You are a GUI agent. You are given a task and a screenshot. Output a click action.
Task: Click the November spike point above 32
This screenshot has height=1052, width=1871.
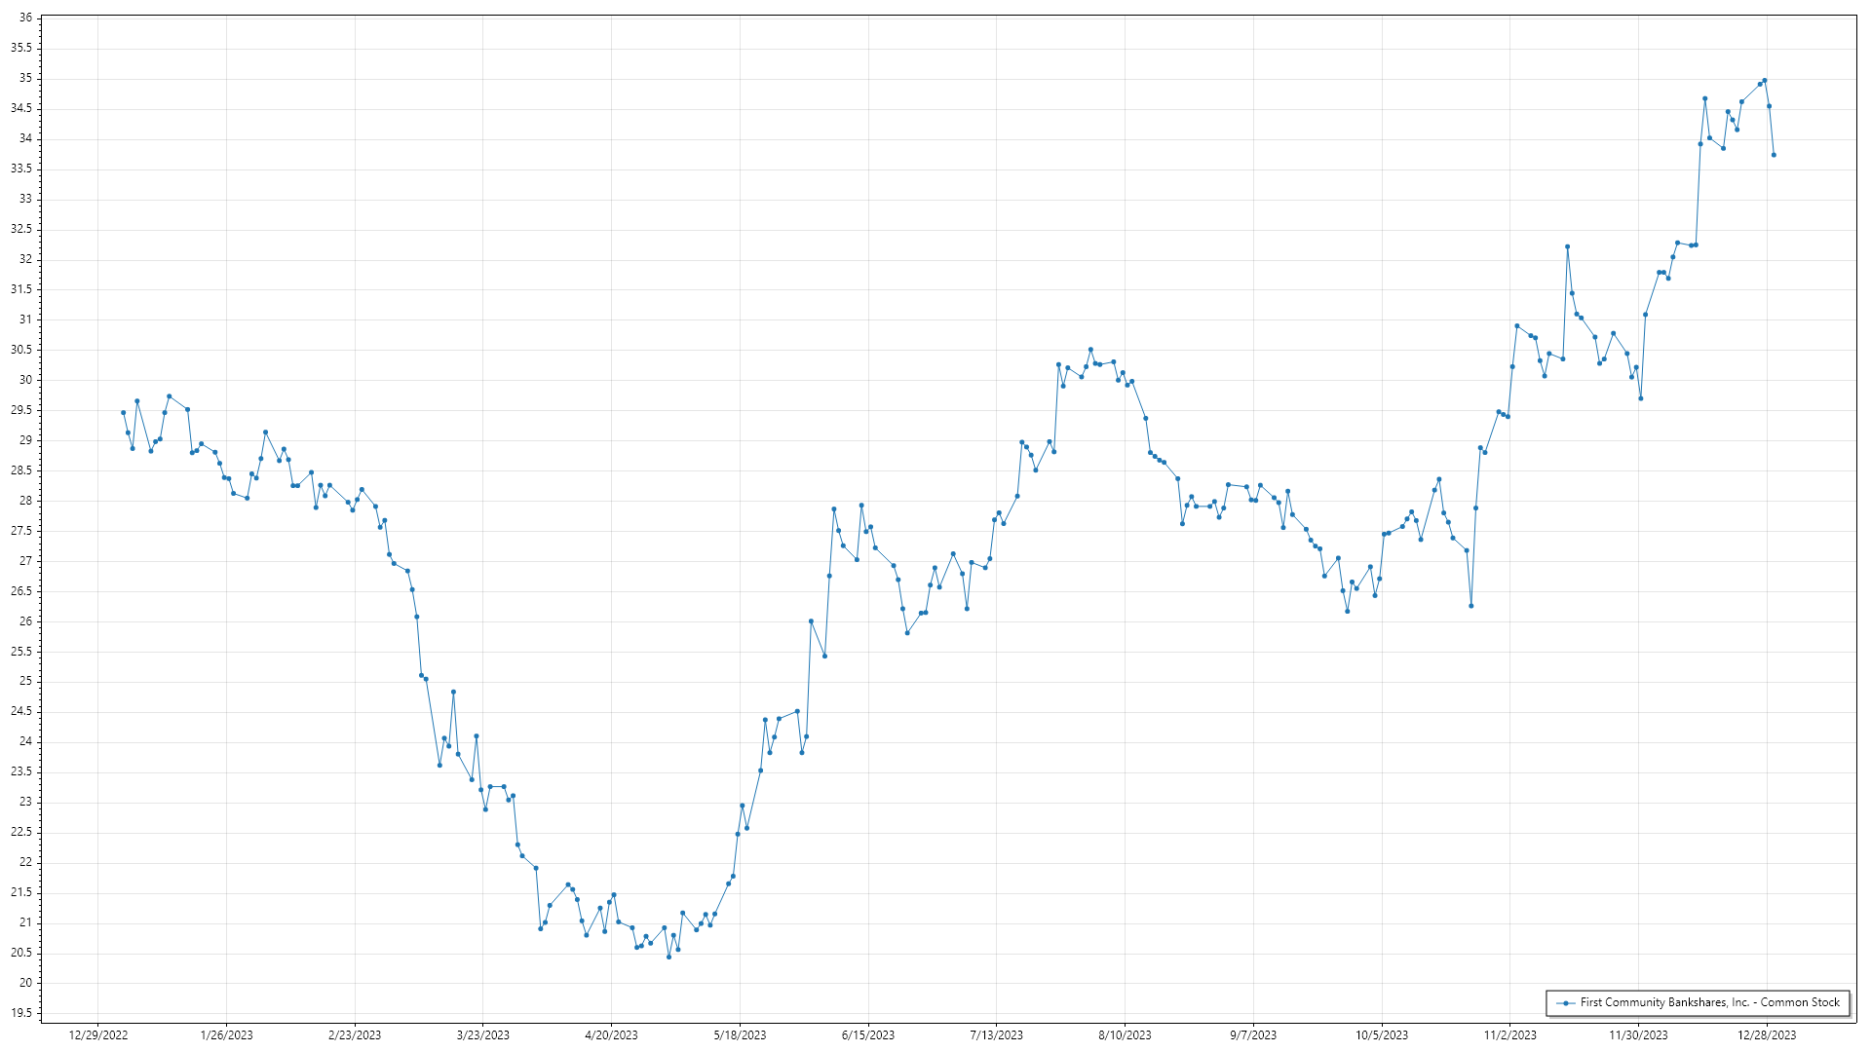tap(1567, 246)
